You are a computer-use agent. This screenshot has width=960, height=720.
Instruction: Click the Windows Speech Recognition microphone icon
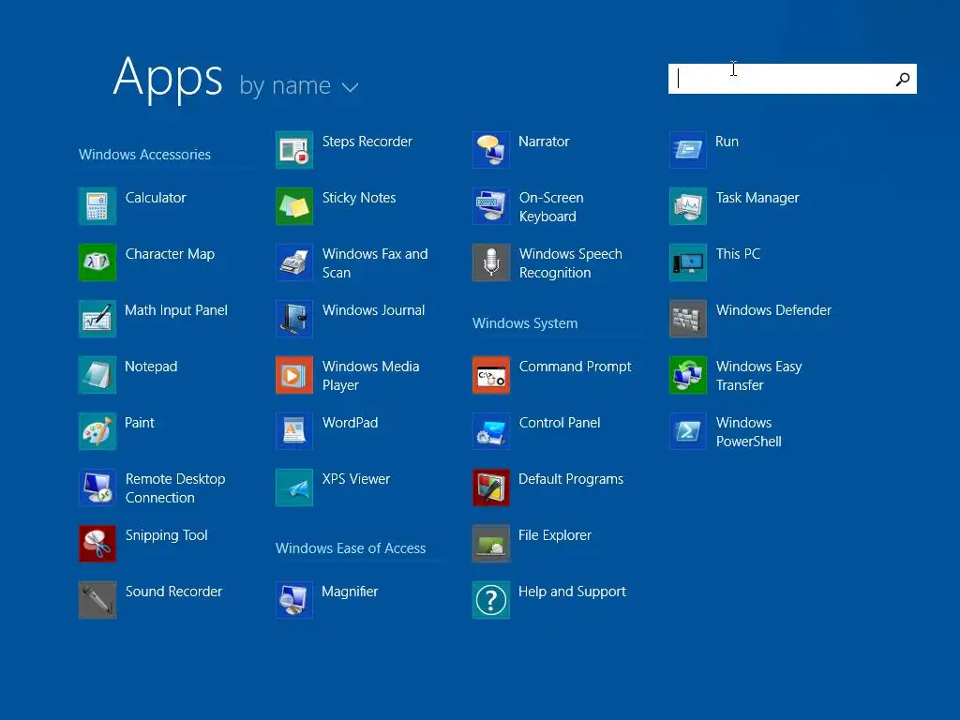pyautogui.click(x=491, y=262)
